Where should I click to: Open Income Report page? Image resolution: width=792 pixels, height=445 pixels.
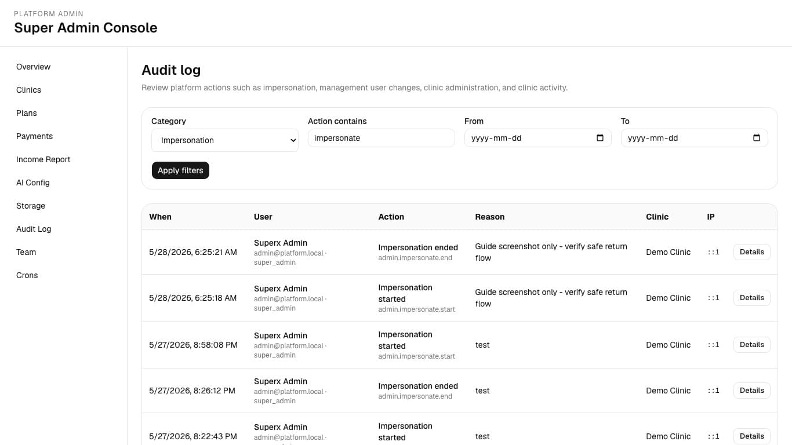click(x=43, y=159)
